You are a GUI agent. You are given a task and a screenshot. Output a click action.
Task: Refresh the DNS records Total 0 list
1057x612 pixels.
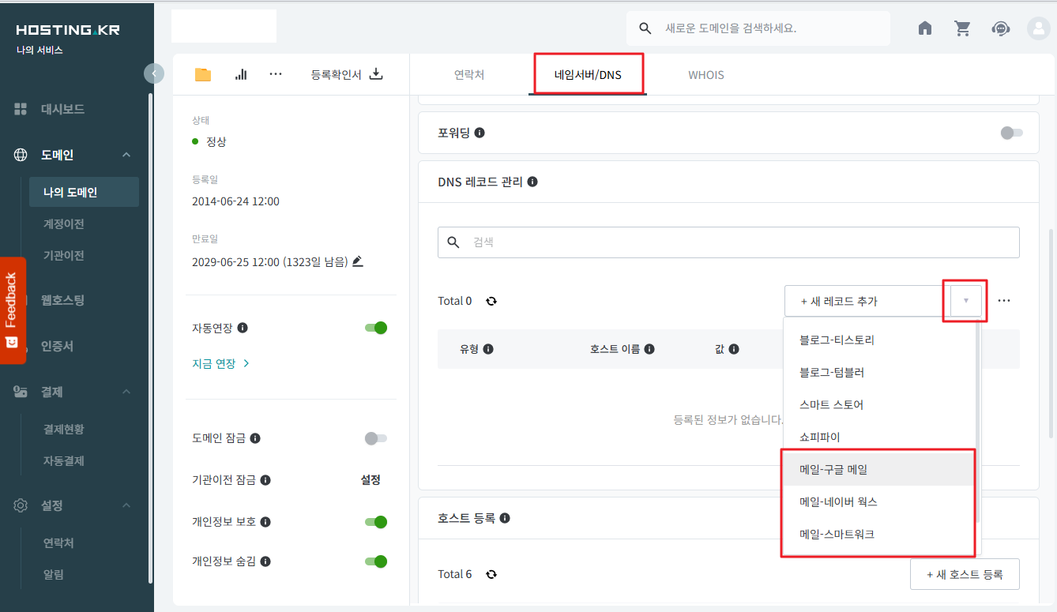coord(491,301)
